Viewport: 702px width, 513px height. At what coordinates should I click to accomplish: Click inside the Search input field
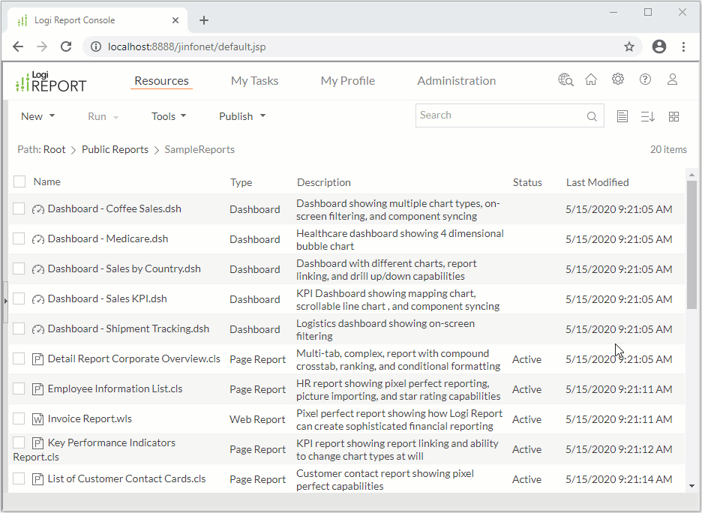click(499, 115)
